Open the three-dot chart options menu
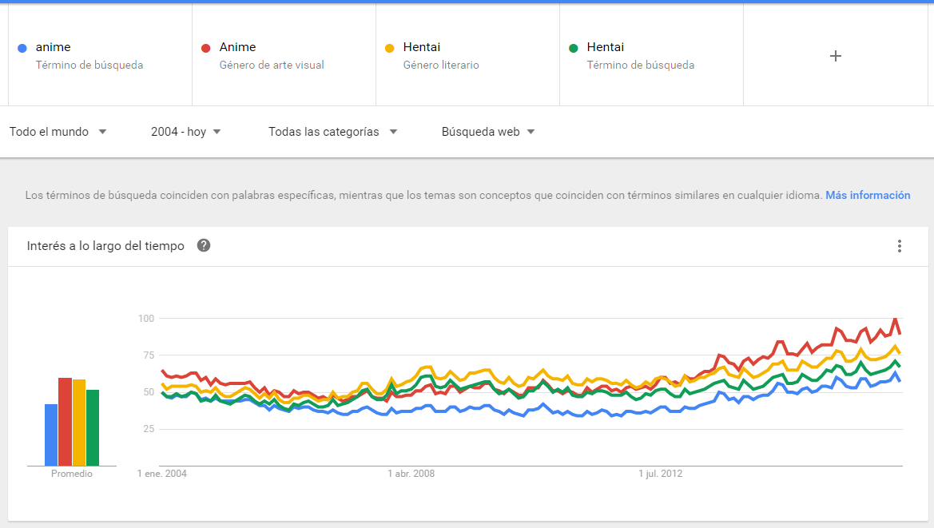Viewport: 934px width, 528px height. (x=899, y=246)
